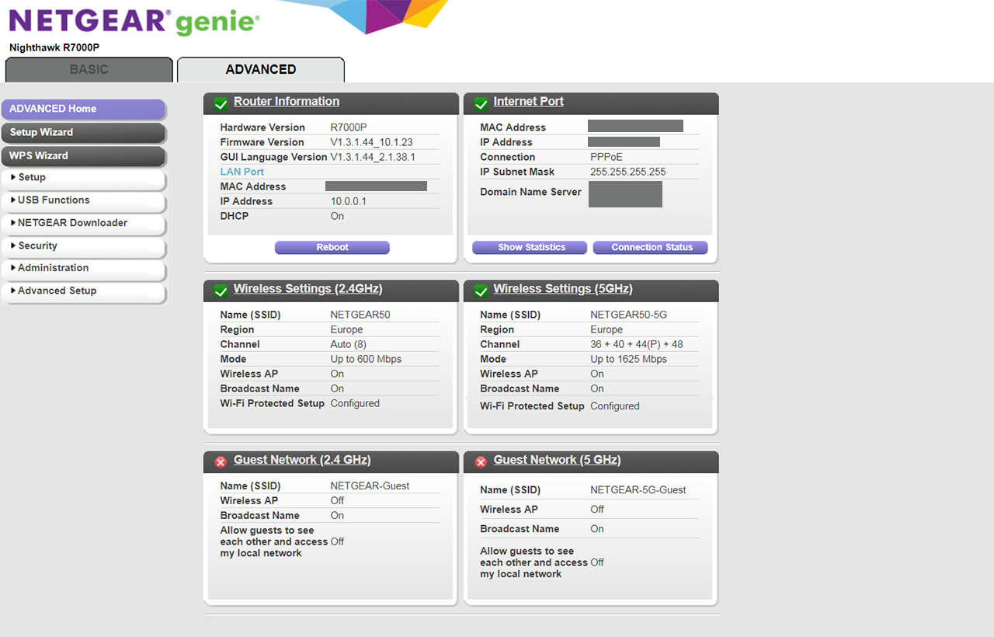The height and width of the screenshot is (637, 994).
Task: Click the green checkmark icon beside Internet Port
Action: point(481,103)
